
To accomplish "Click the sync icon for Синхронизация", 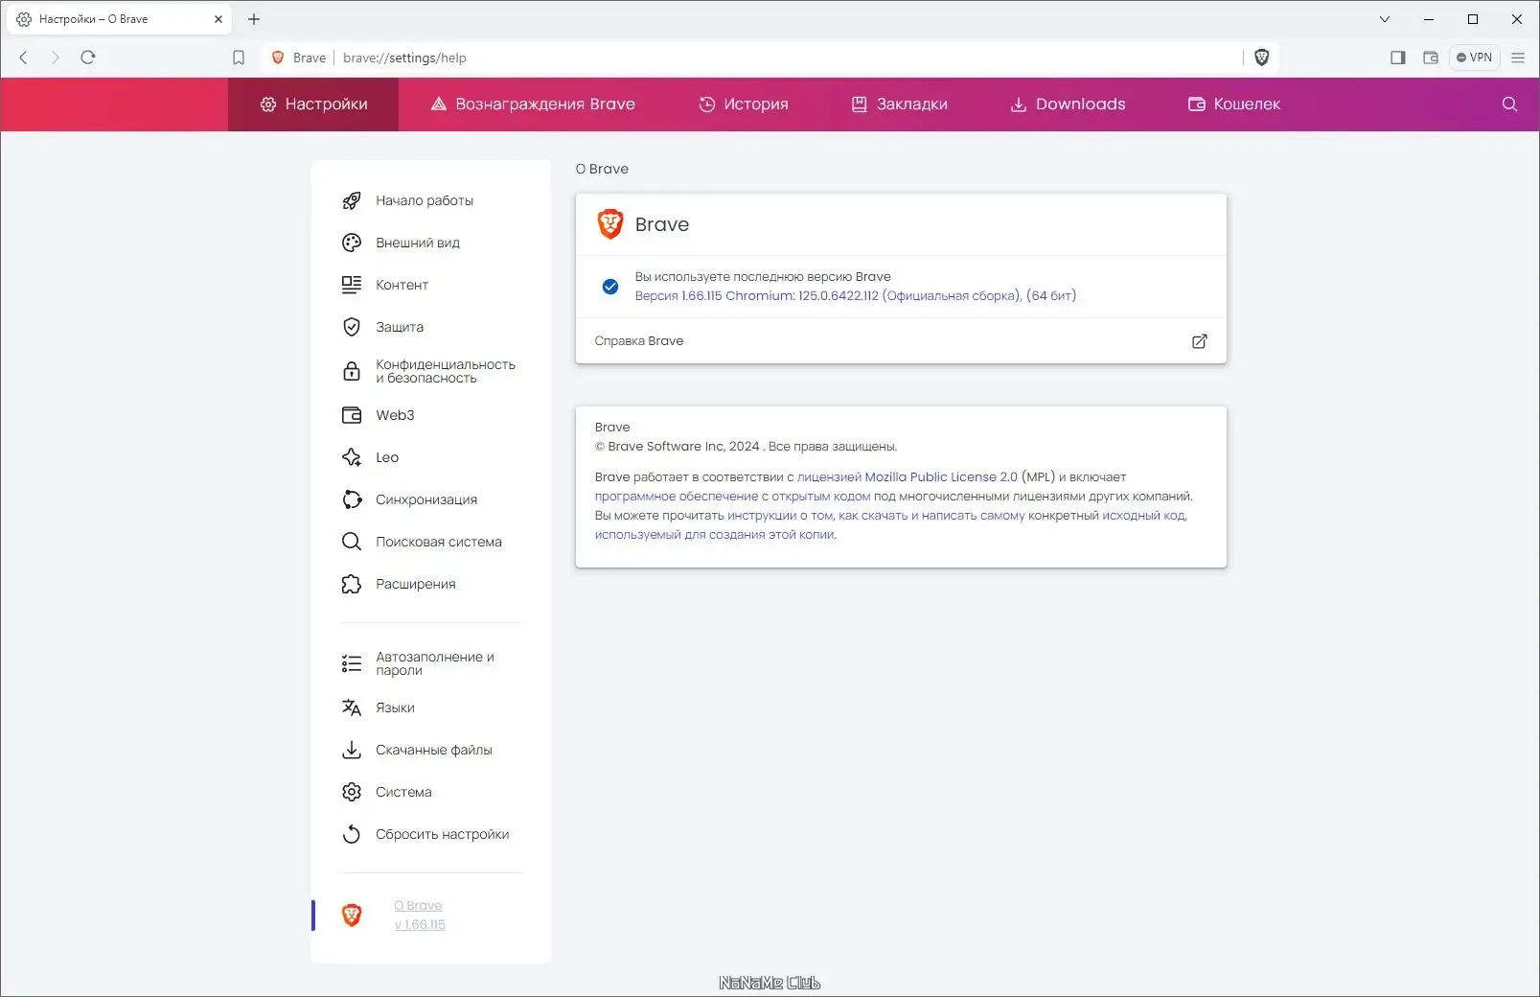I will point(352,499).
